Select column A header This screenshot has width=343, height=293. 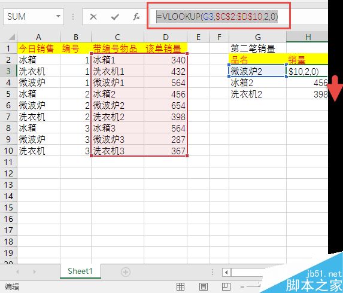[38, 37]
